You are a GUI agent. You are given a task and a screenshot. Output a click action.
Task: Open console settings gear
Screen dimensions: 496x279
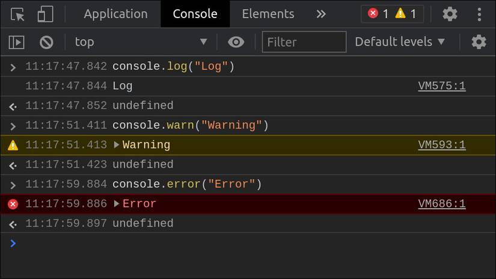[479, 42]
